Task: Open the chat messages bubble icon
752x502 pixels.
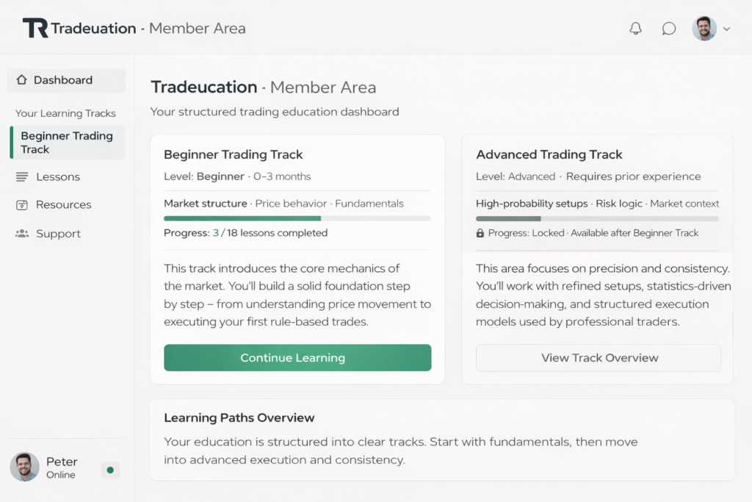Action: pos(668,29)
